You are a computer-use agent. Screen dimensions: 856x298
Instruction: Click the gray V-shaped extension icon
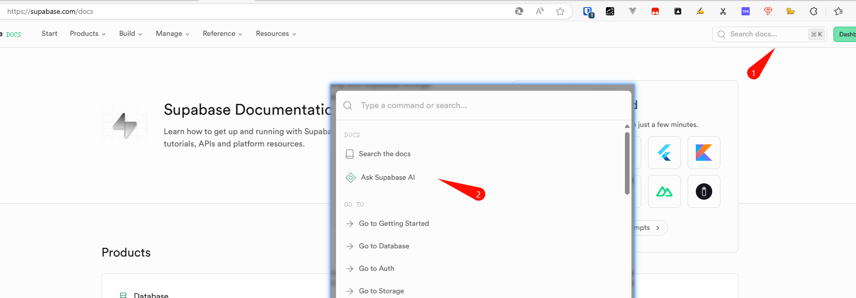[x=633, y=11]
